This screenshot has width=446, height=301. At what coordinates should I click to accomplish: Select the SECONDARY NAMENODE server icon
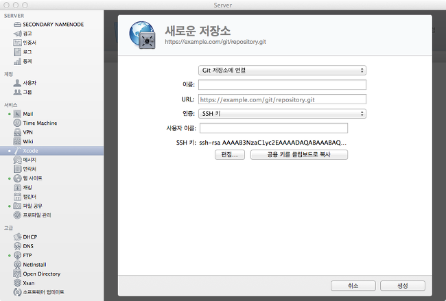pos(17,25)
